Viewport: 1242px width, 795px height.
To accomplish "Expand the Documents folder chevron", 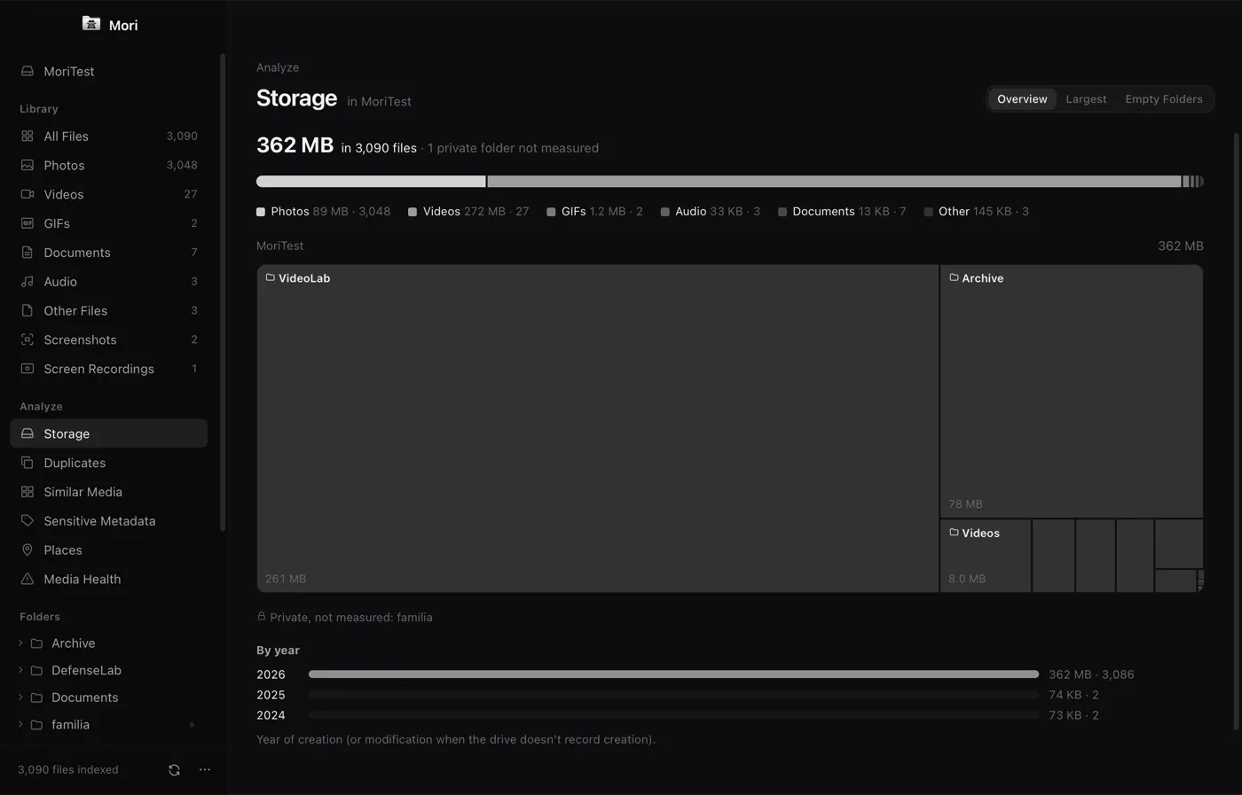I will (x=20, y=698).
